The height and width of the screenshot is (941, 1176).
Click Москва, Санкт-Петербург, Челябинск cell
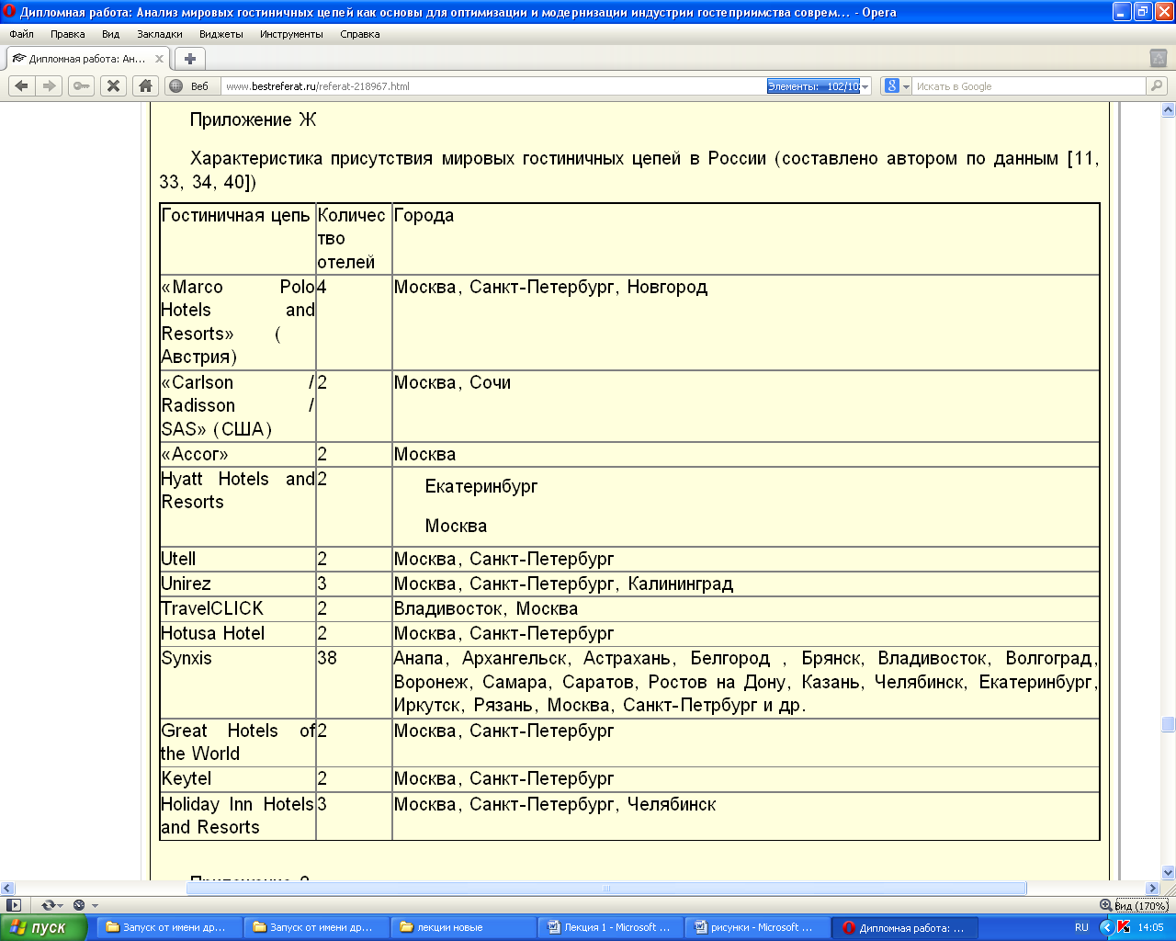pyautogui.click(x=745, y=815)
